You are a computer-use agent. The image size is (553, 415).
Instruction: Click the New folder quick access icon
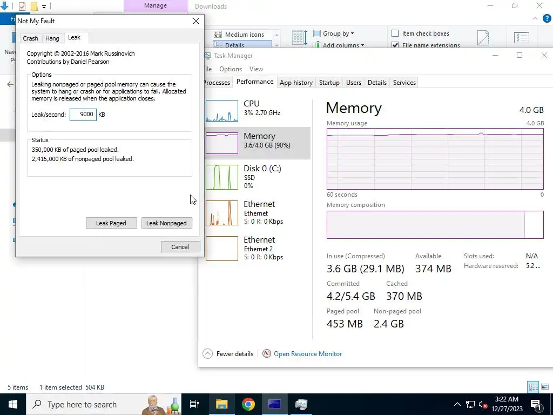pyautogui.click(x=34, y=6)
